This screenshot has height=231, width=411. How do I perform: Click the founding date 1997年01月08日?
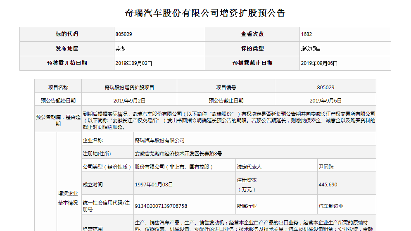(x=154, y=185)
